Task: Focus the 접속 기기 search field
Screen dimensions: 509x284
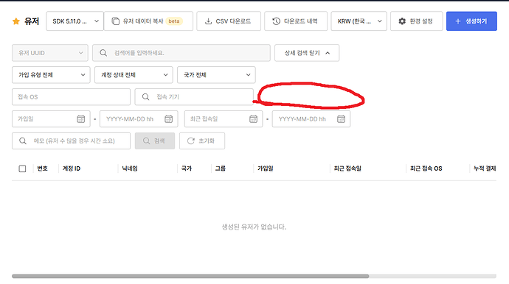Action: coord(194,97)
